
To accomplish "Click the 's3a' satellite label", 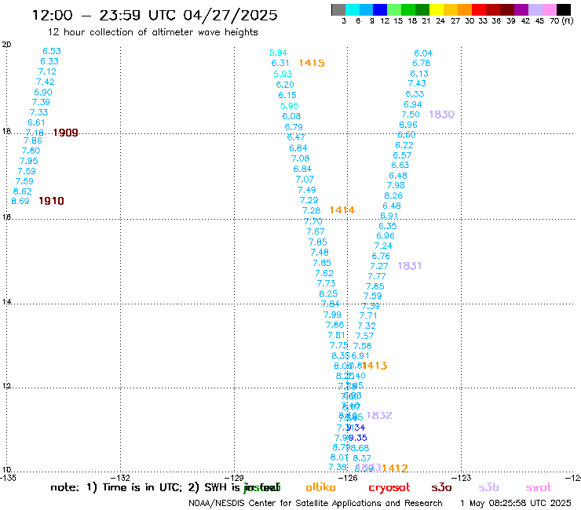I will tap(441, 487).
